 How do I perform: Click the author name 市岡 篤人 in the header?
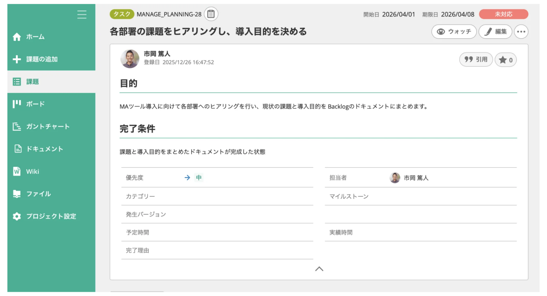[x=157, y=54]
